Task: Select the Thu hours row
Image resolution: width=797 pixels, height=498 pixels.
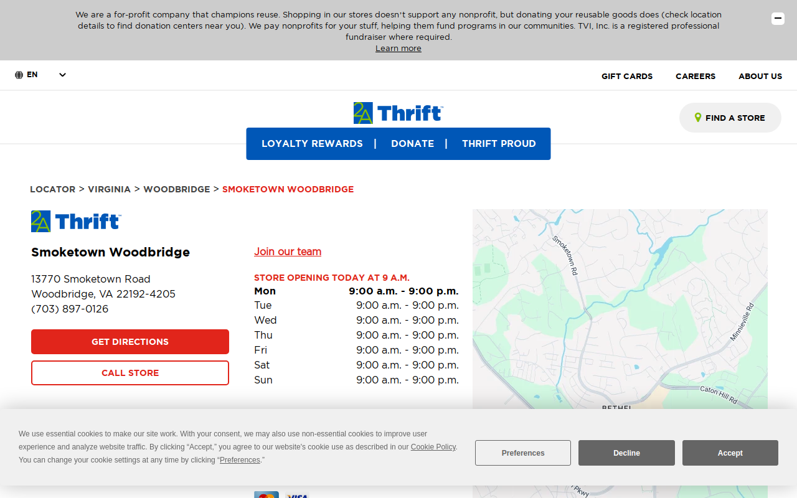Action: 356,335
